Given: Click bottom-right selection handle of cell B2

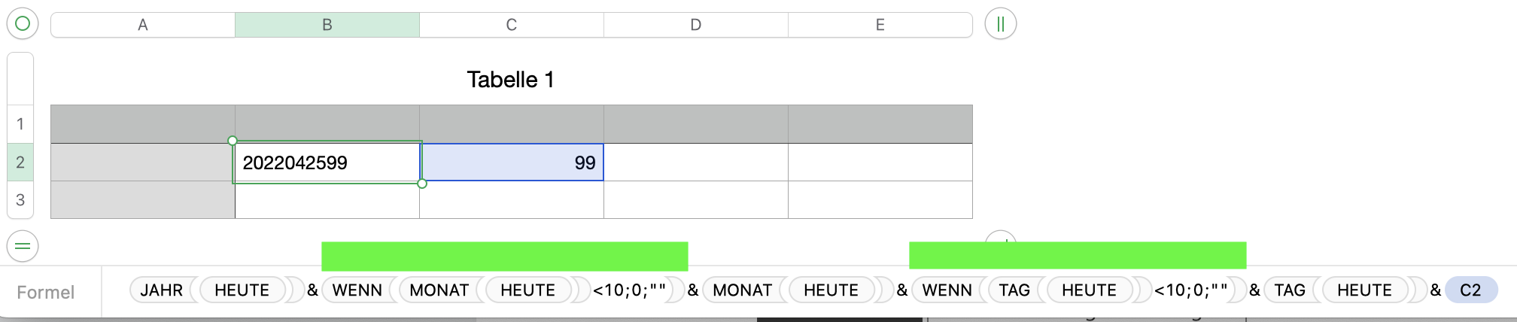Looking at the screenshot, I should 422,184.
